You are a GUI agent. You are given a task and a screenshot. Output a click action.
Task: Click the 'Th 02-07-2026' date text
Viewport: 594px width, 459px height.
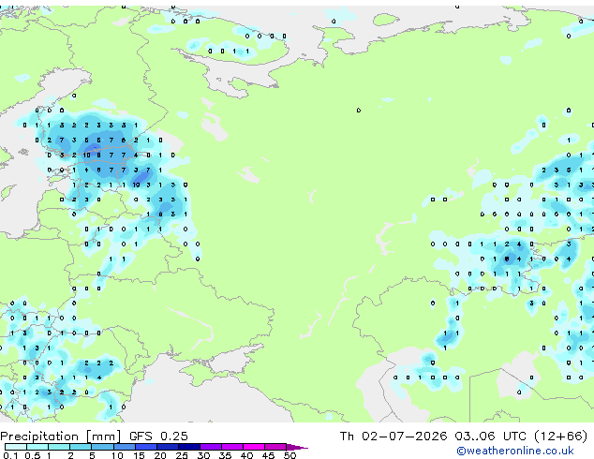[394, 437]
